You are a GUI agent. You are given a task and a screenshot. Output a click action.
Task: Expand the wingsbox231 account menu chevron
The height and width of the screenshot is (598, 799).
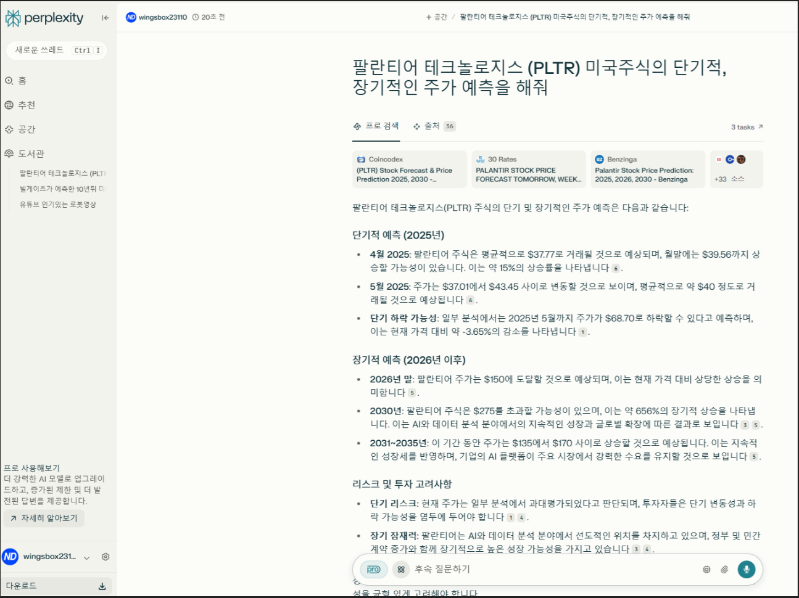tap(87, 557)
